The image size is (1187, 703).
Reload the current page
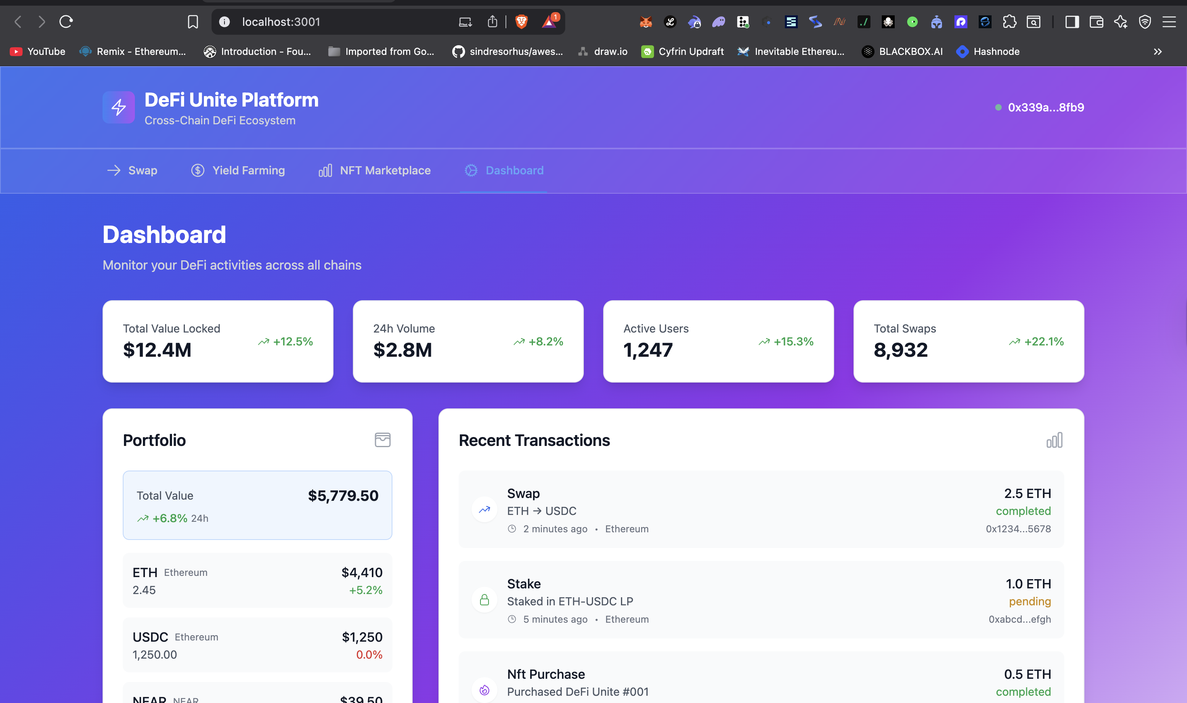(66, 22)
